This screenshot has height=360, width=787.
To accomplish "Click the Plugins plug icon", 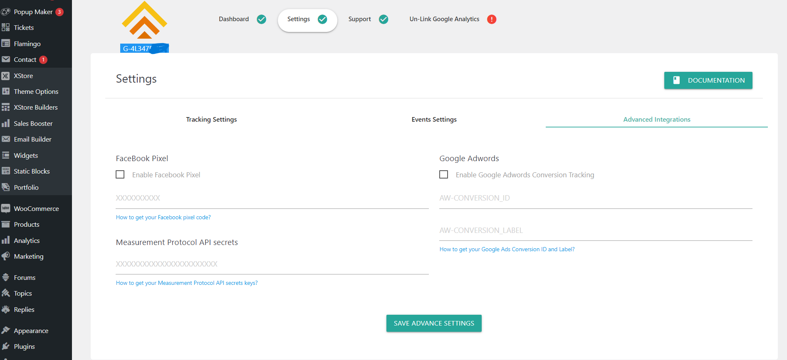I will 6,346.
